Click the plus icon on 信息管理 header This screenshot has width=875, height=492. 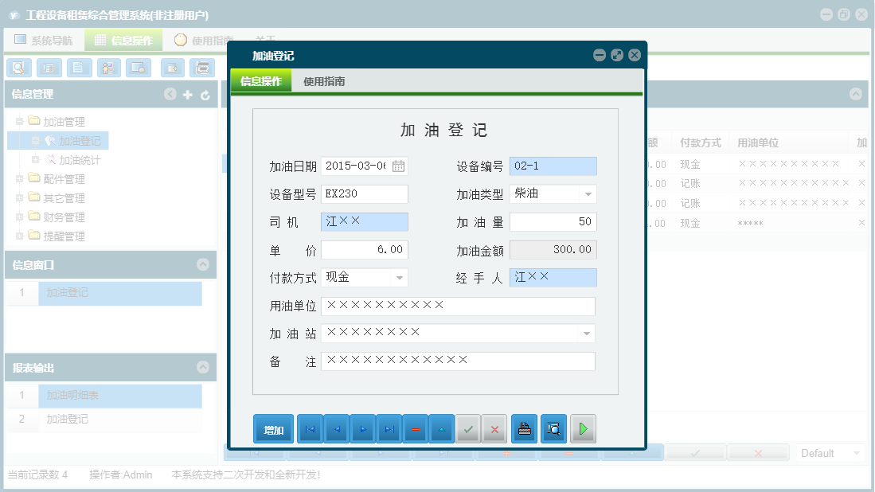(188, 94)
